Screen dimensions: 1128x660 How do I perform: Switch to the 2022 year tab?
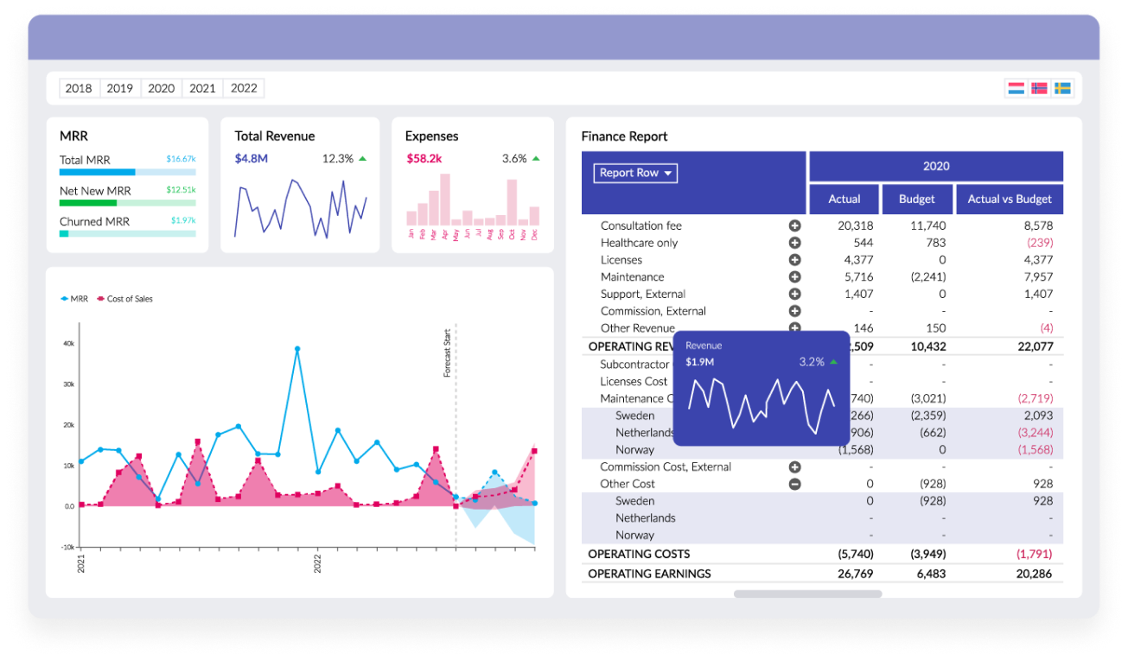coord(244,87)
